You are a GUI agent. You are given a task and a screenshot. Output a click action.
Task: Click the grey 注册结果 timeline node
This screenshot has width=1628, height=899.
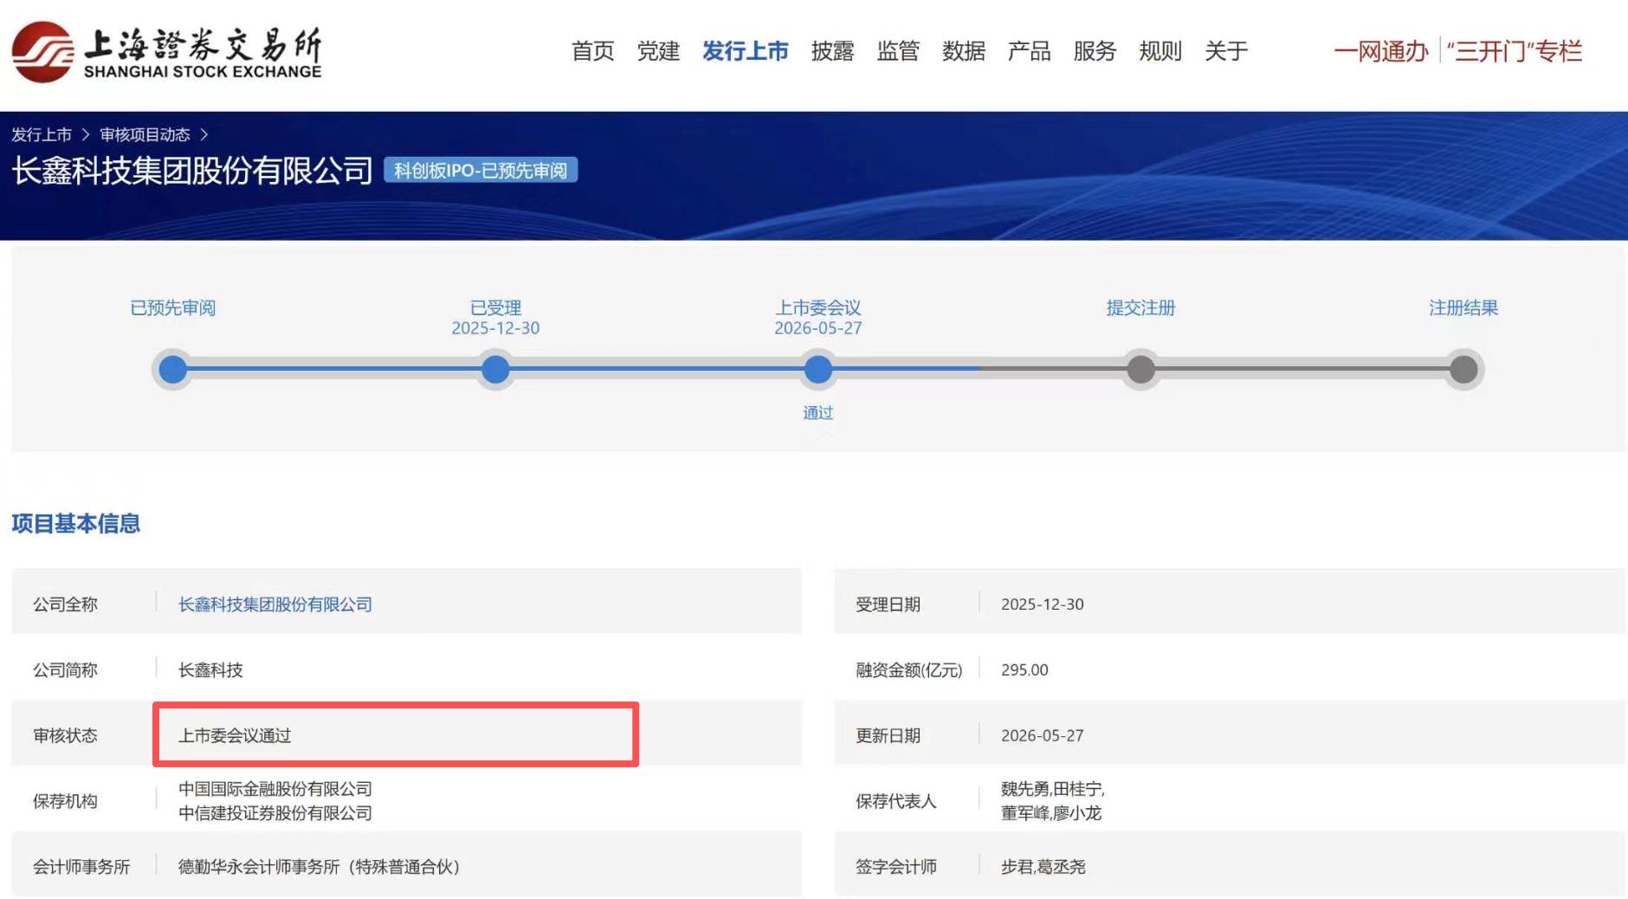[1463, 370]
